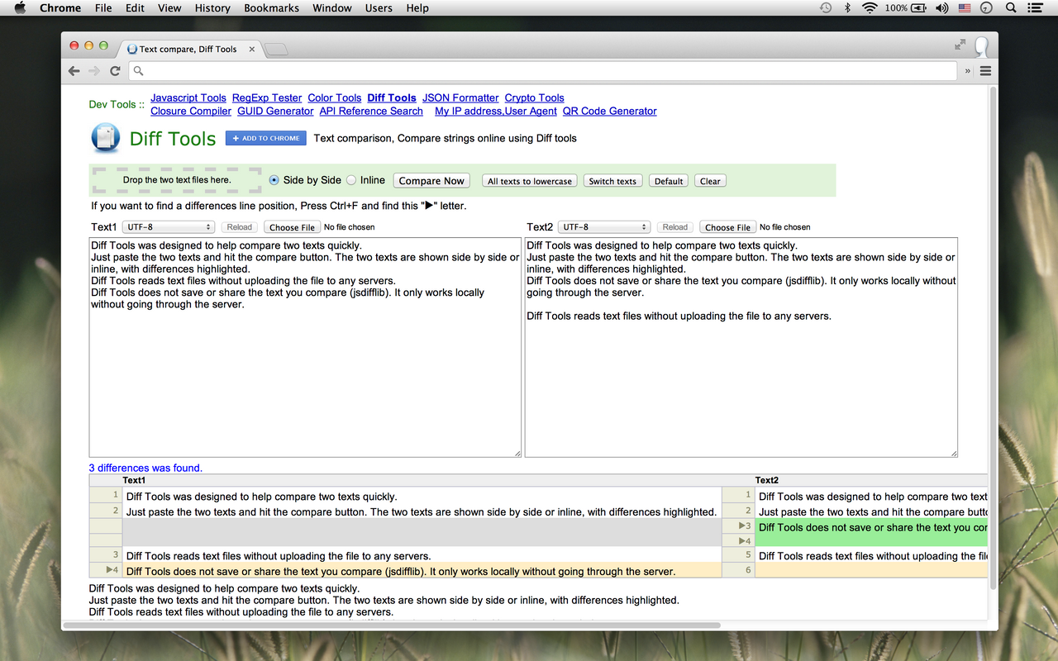Image resolution: width=1058 pixels, height=661 pixels.
Task: Click the Chrome user profile icon
Action: tap(982, 46)
